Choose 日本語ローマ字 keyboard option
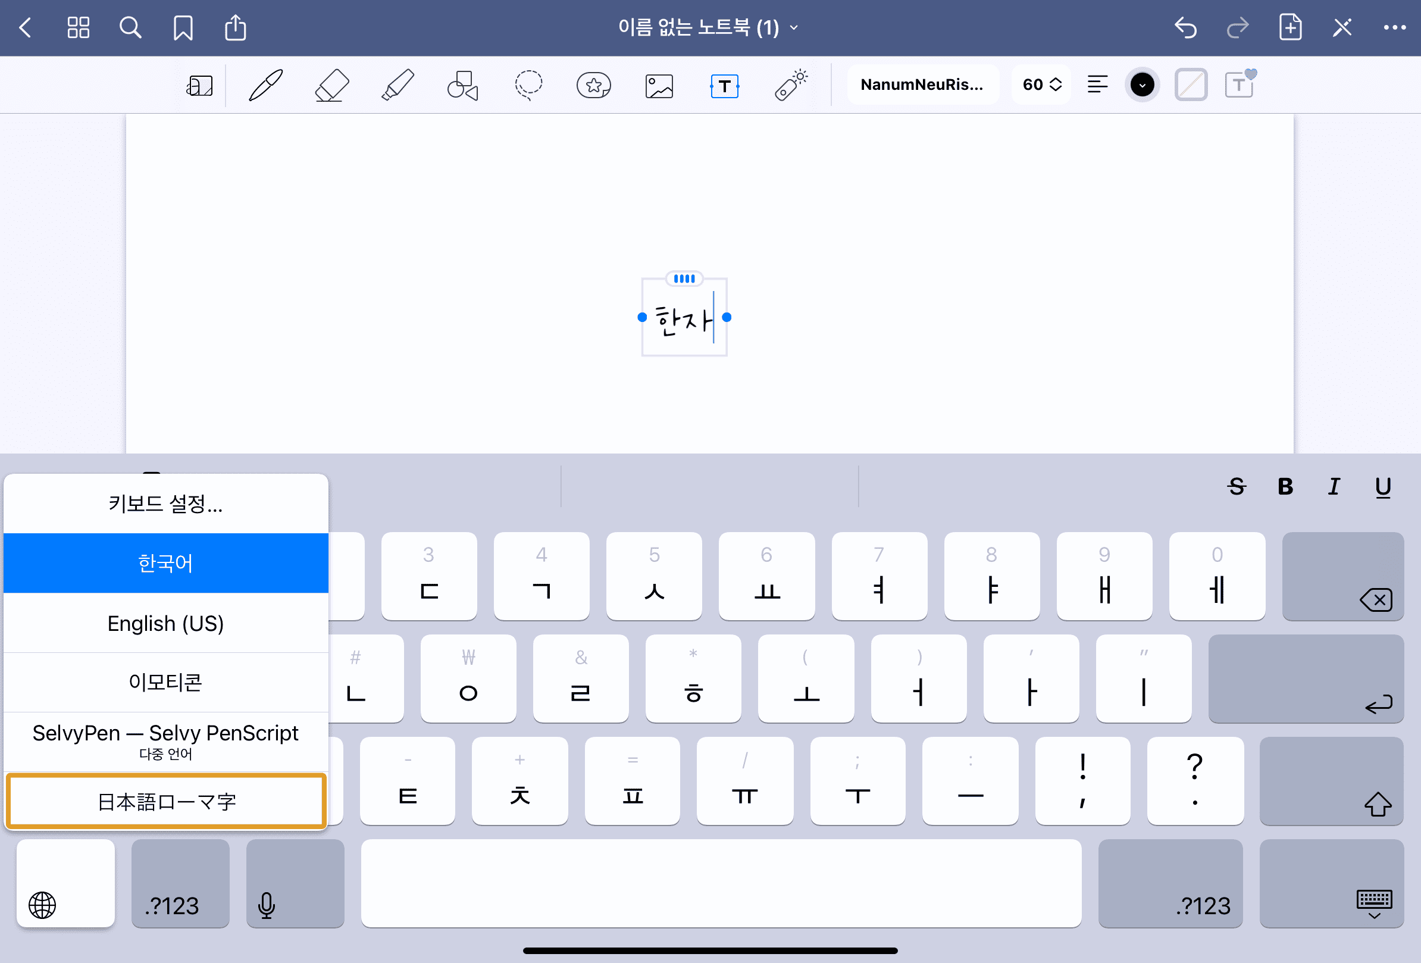1421x963 pixels. (x=165, y=801)
